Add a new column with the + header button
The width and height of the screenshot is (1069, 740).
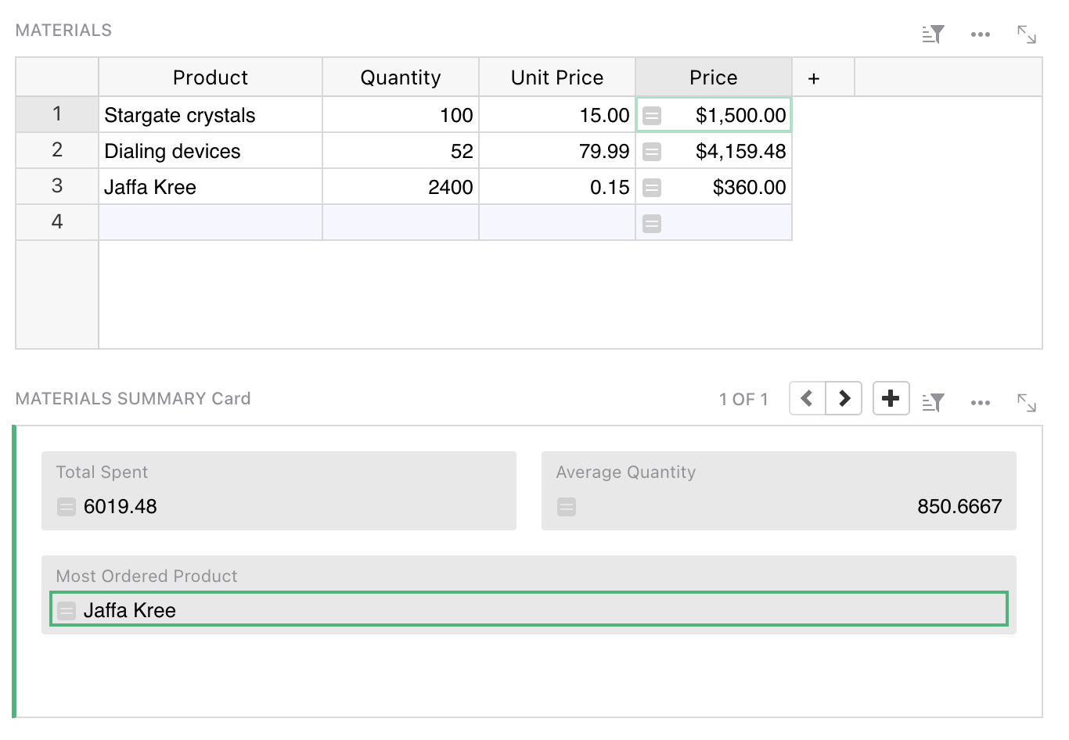tap(814, 77)
